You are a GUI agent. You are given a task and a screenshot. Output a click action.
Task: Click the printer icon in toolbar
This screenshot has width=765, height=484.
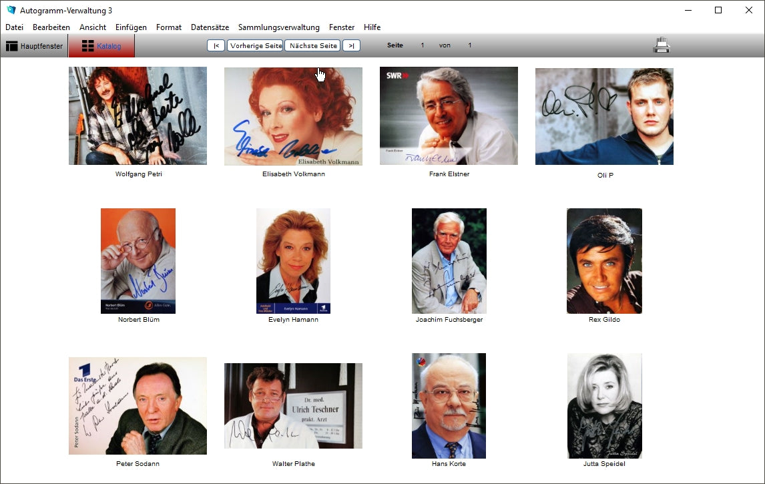tap(661, 45)
